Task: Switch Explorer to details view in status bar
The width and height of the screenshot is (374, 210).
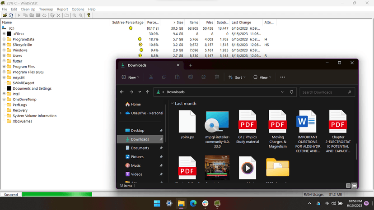Action: (x=348, y=185)
